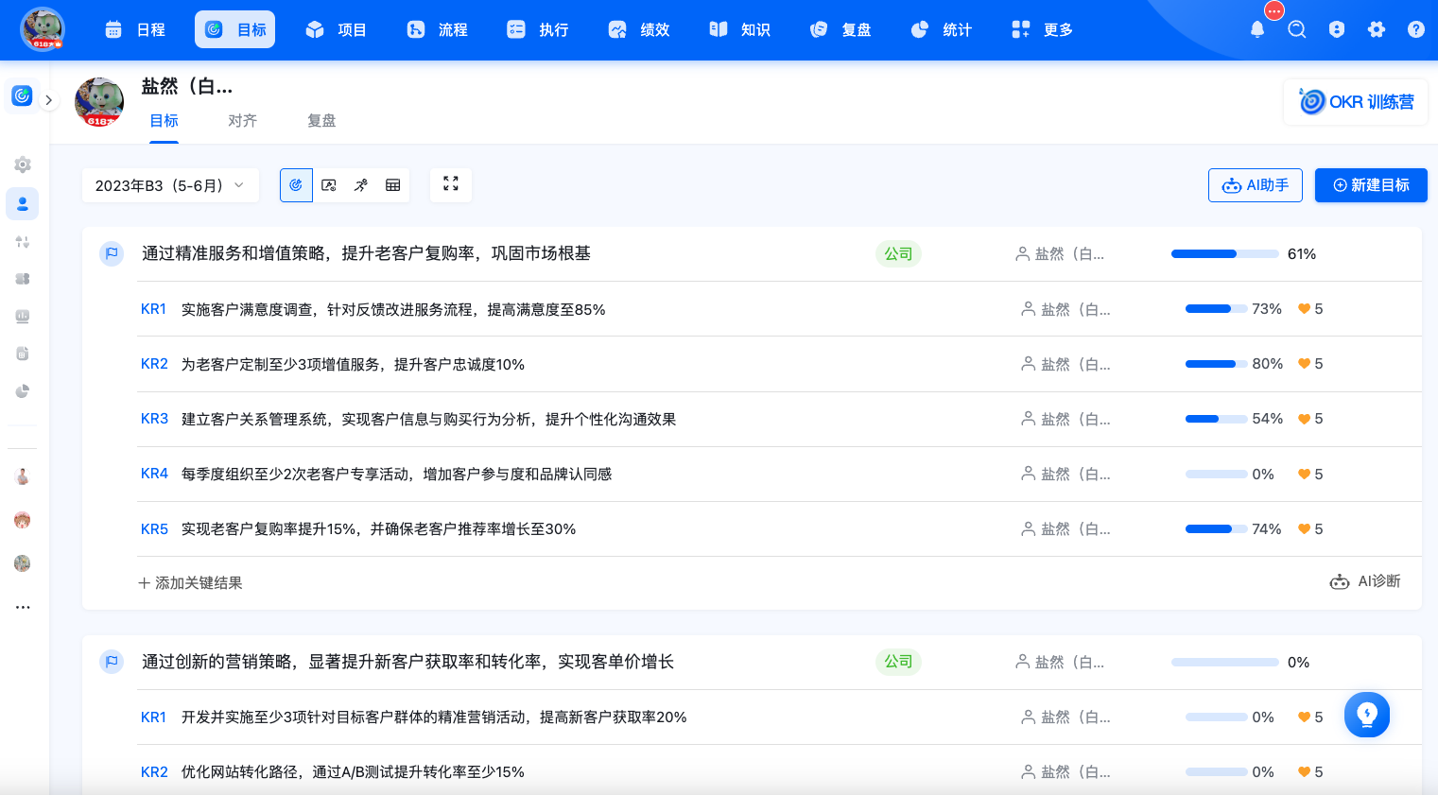Screen dimensions: 1438x795
Task: Open 统计 in the top navigation
Action: click(x=943, y=29)
